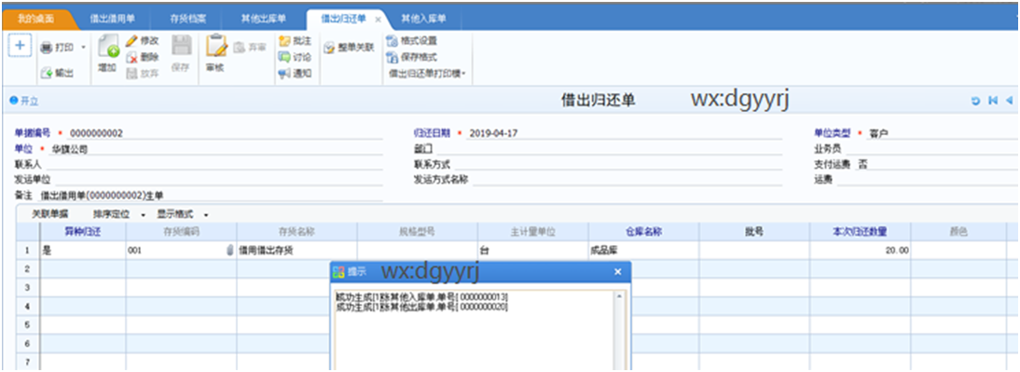
Task: Click the attachment clip icon beside 001
Action: pos(229,250)
